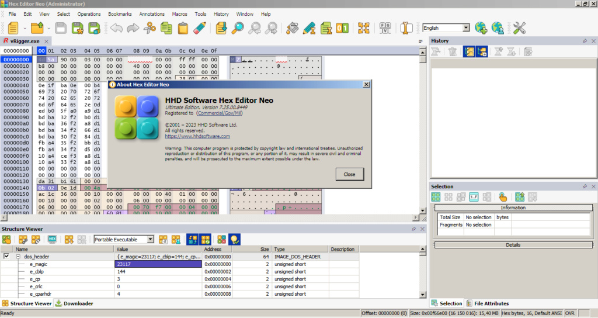Click the Undo arrow icon
The height and width of the screenshot is (318, 598).
click(116, 28)
